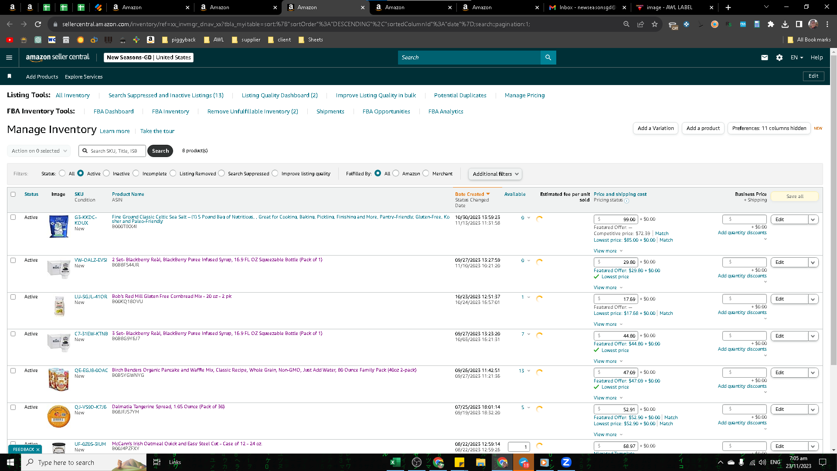Open the browser zoom magnifier icon in address bar
The image size is (837, 471).
pos(626,24)
